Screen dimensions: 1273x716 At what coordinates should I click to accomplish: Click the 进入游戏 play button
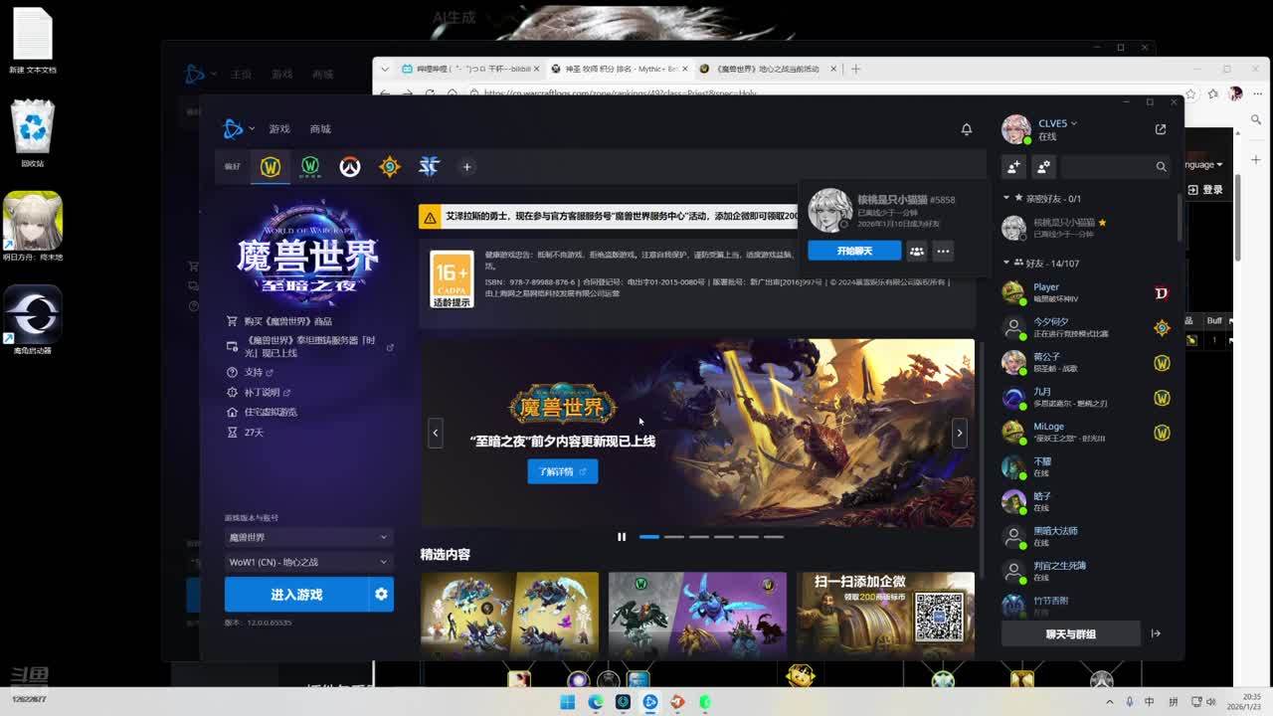(296, 594)
